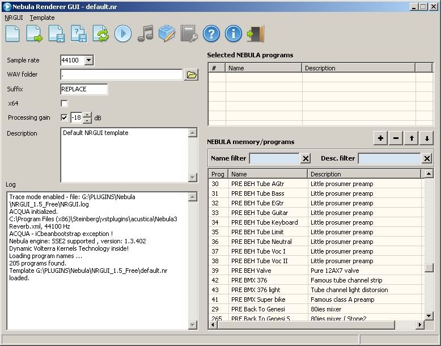This screenshot has width=441, height=346.
Task: Click Description header in Selected NEBULA programs table
Action: [x=359, y=68]
